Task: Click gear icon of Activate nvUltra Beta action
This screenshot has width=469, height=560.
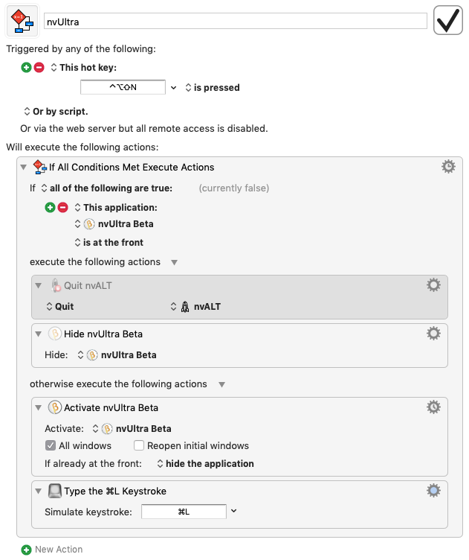Action: click(433, 407)
